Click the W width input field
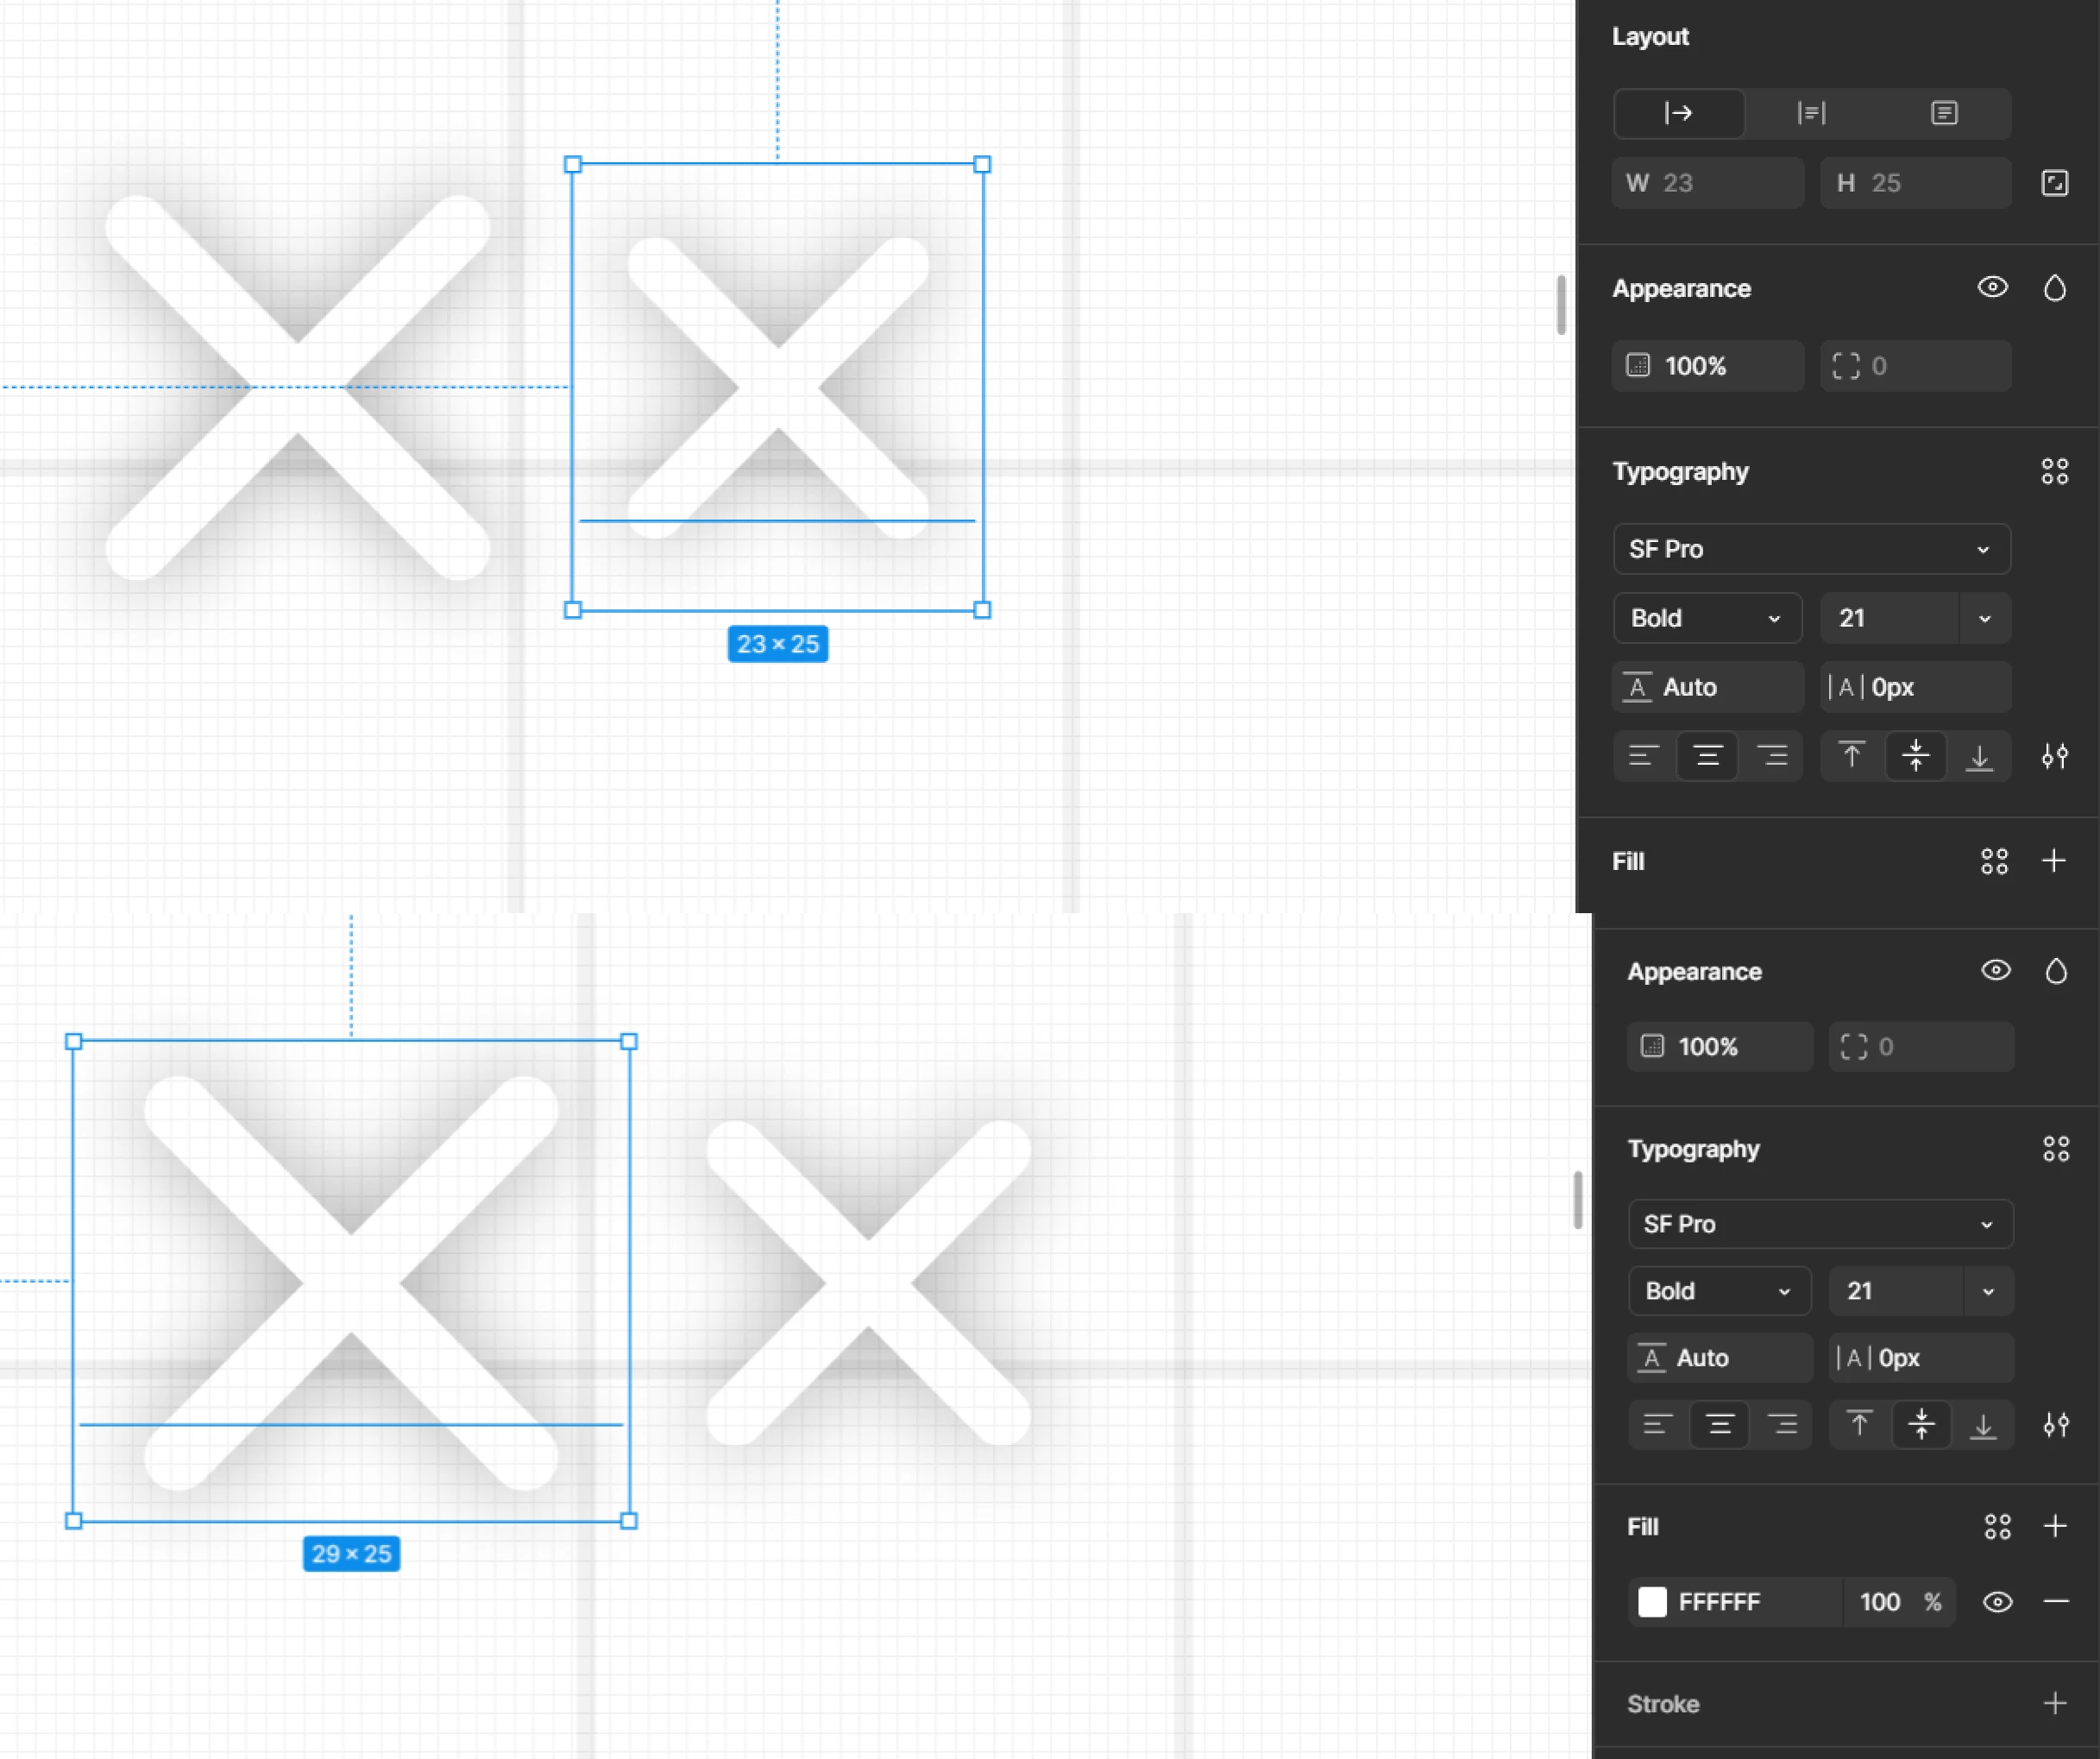 tap(1708, 183)
